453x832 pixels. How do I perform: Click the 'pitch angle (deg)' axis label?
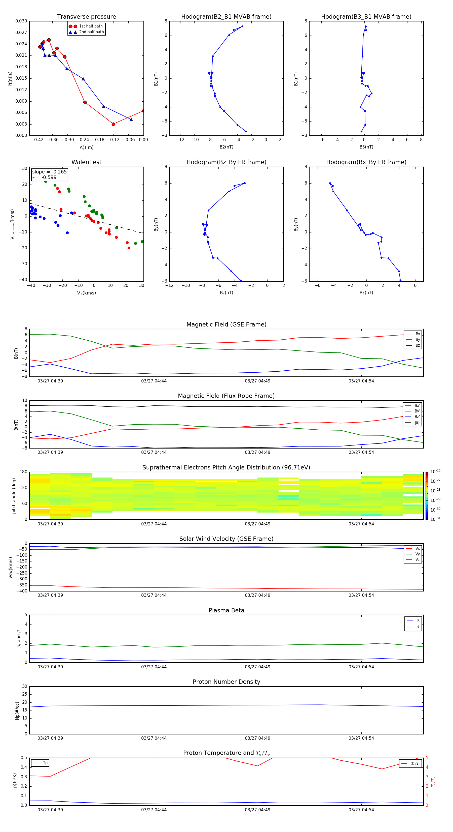pyautogui.click(x=14, y=496)
